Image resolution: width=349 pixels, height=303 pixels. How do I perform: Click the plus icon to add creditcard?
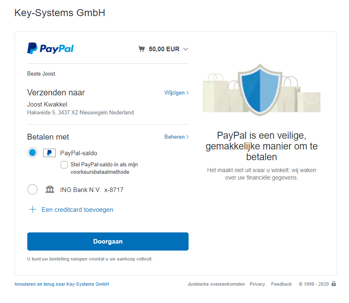pos(33,210)
